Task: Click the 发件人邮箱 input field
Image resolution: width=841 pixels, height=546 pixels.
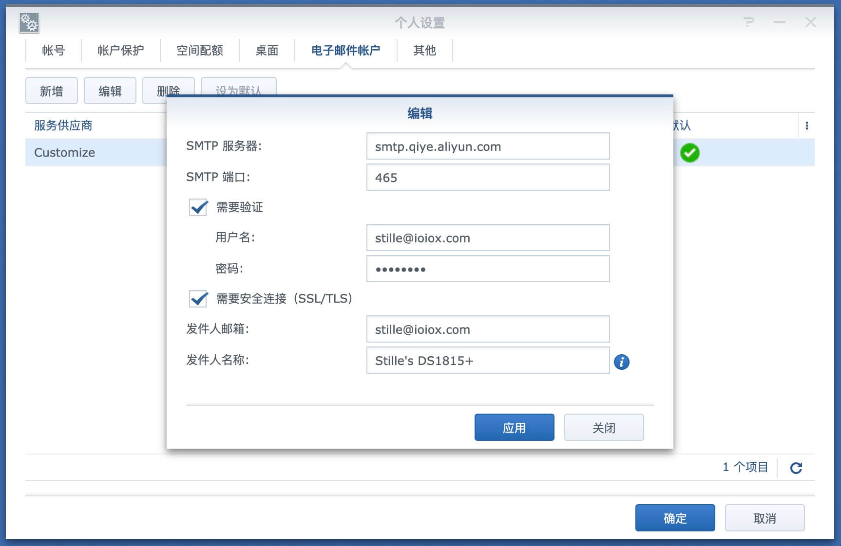Action: (488, 329)
